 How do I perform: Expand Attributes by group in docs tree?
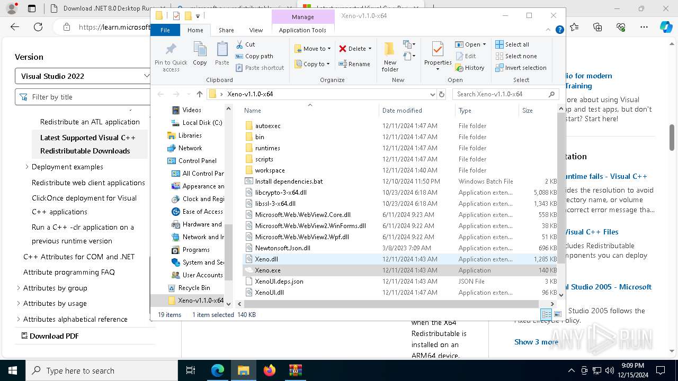click(x=19, y=288)
